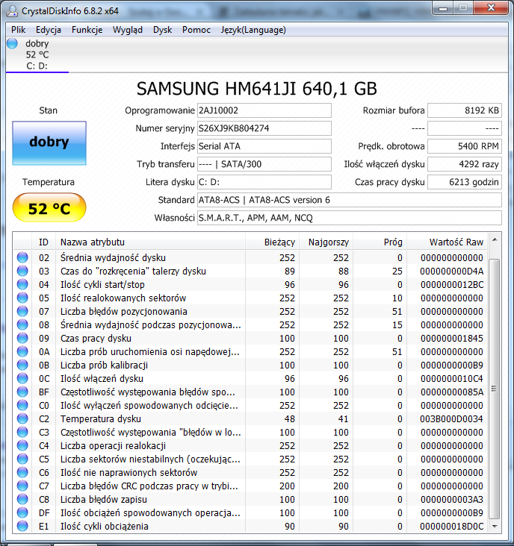
Task: Click the Oprogramowanie field showing 2AJ10002
Action: (264, 110)
